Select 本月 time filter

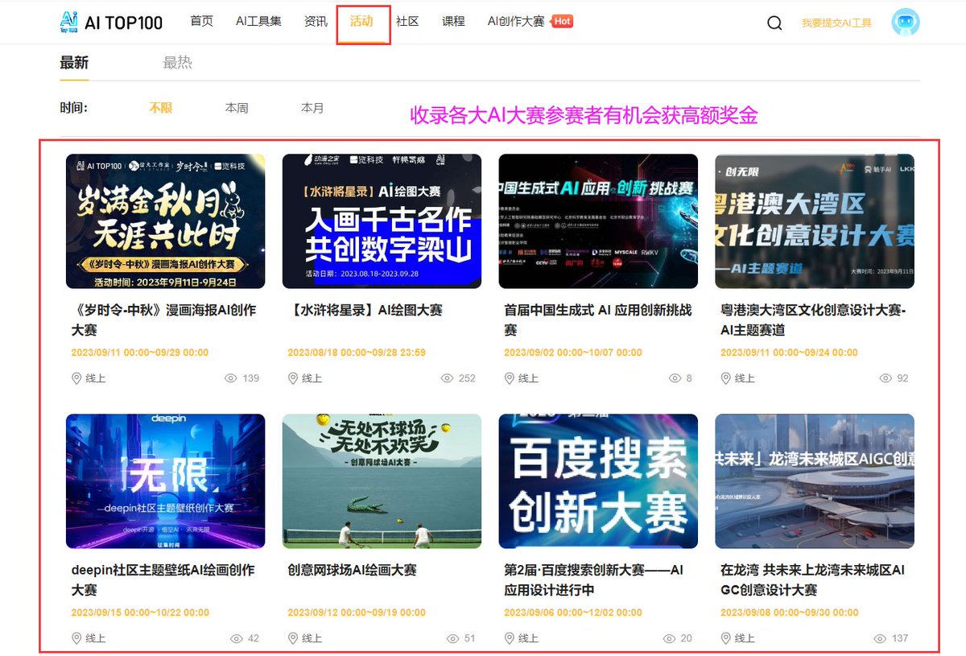312,108
